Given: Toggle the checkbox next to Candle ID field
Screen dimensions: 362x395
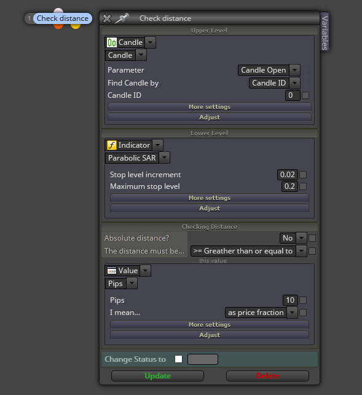Looking at the screenshot, I should (305, 95).
